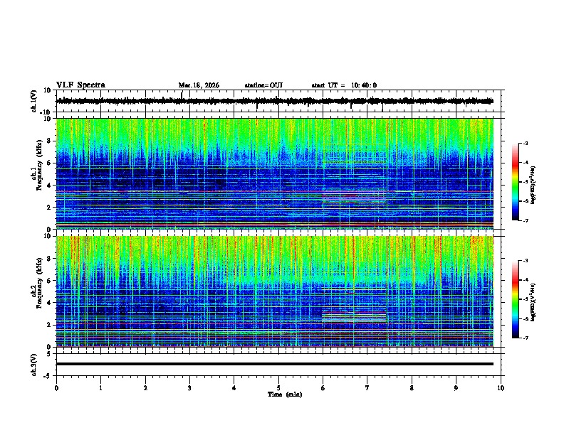564x435 pixels.
Task: Select the "ch.3(V)" axis label
Action: (x=34, y=365)
